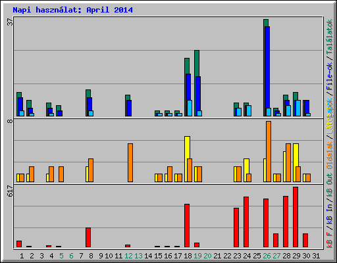337x263 pixels.
Task: Click the green weekend day 19 label
Action: tap(197, 256)
